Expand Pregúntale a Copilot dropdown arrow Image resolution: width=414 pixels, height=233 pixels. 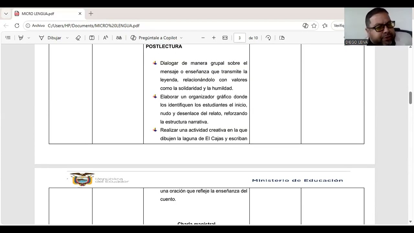(x=181, y=38)
